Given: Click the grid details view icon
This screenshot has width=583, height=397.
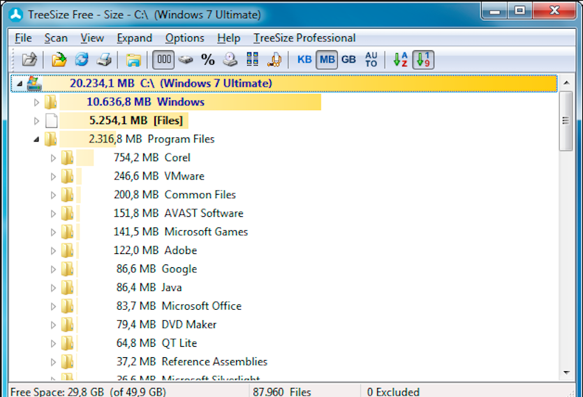Looking at the screenshot, I should (x=253, y=59).
